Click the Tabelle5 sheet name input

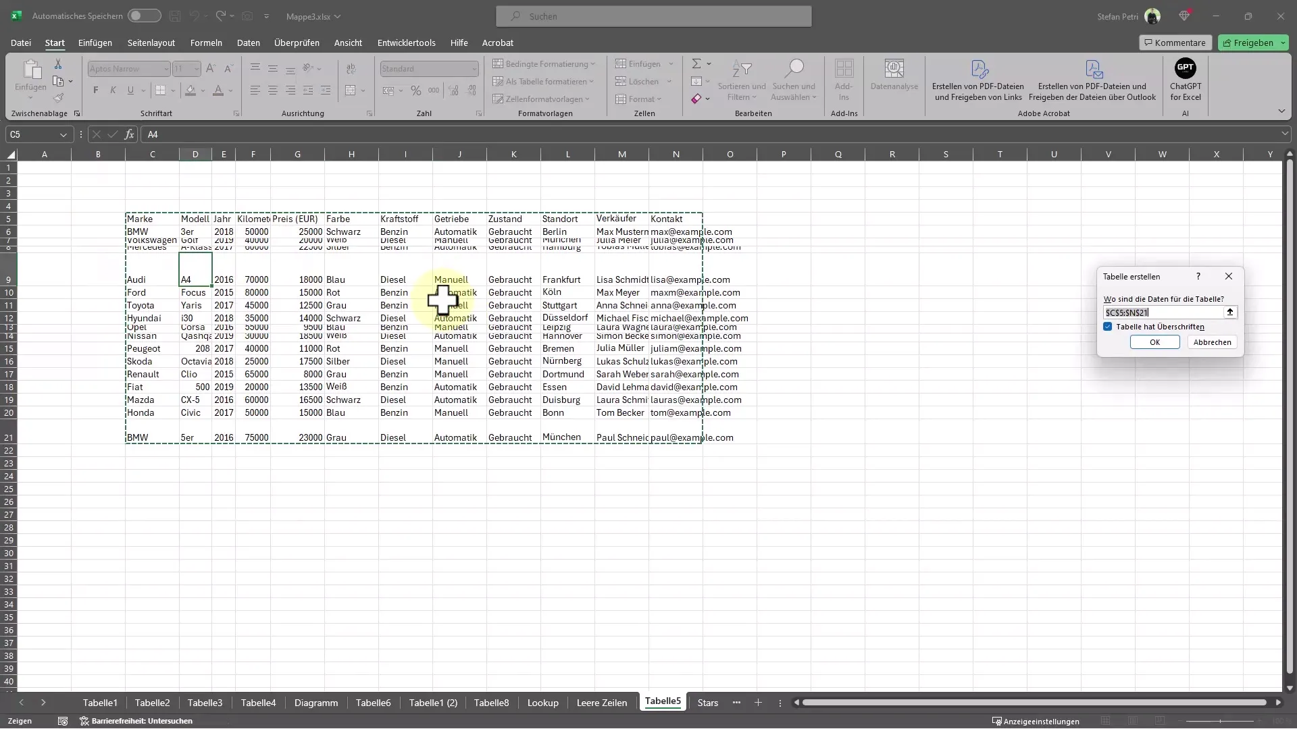(x=662, y=702)
